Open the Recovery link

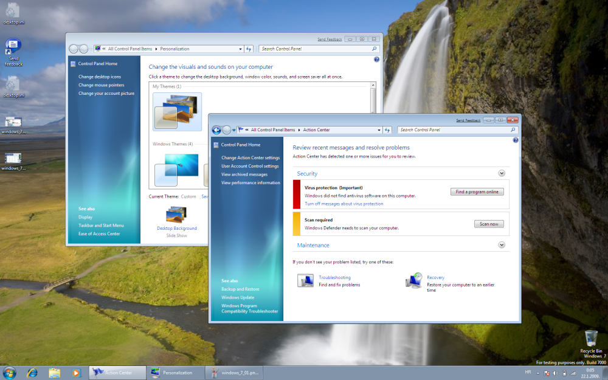tap(435, 278)
